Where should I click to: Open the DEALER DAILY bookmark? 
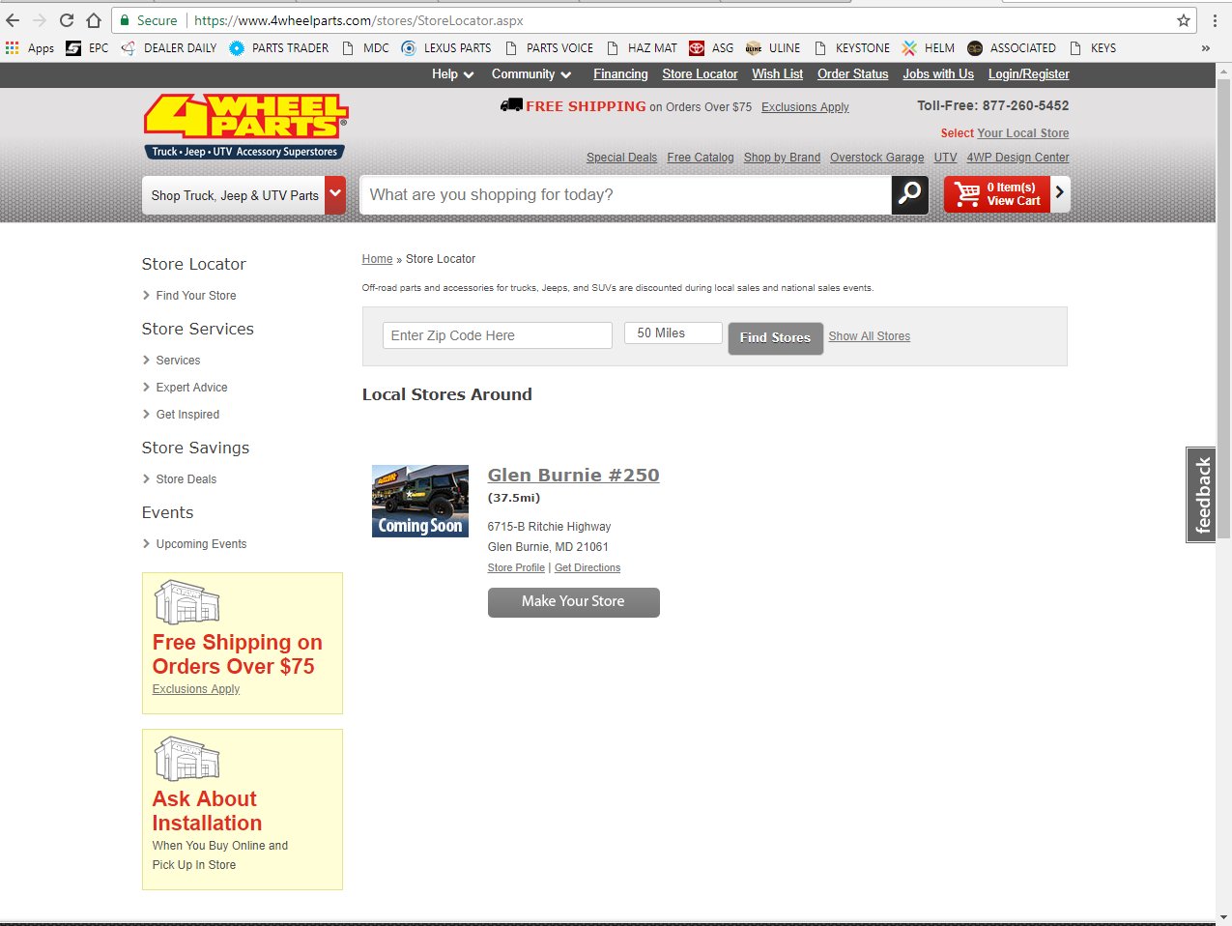click(169, 47)
